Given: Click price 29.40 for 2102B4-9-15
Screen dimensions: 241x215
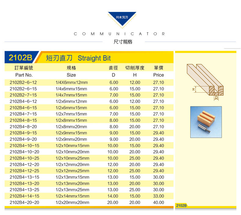Looking at the screenshot, I should [158, 133].
